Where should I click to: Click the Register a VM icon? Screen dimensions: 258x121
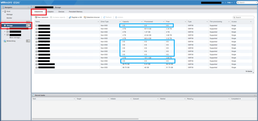coord(70,17)
